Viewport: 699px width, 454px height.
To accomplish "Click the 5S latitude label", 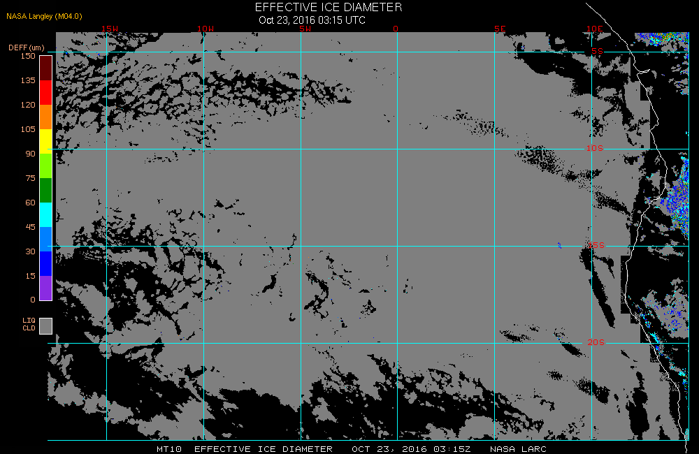I will (x=597, y=51).
